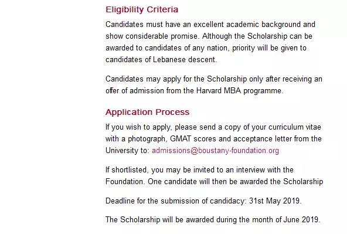Open the admissions@boustany-foundation.org email link

pos(215,151)
